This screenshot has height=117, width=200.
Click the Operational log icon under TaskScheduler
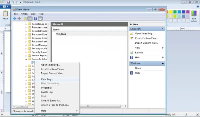pyautogui.click(x=33, y=63)
